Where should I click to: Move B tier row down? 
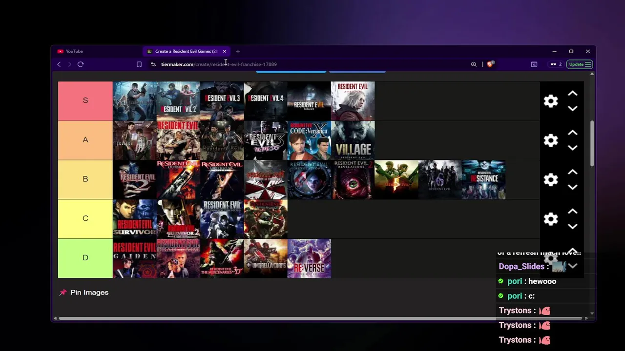[573, 187]
